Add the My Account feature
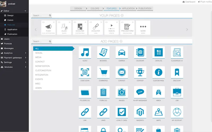 (x=177, y=112)
